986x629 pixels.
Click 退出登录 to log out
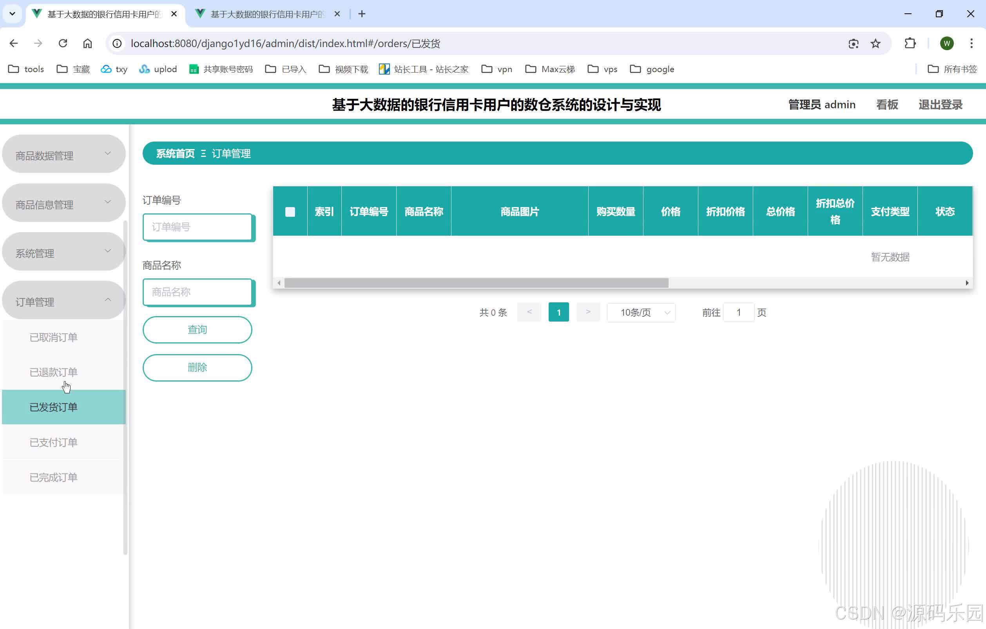[941, 104]
